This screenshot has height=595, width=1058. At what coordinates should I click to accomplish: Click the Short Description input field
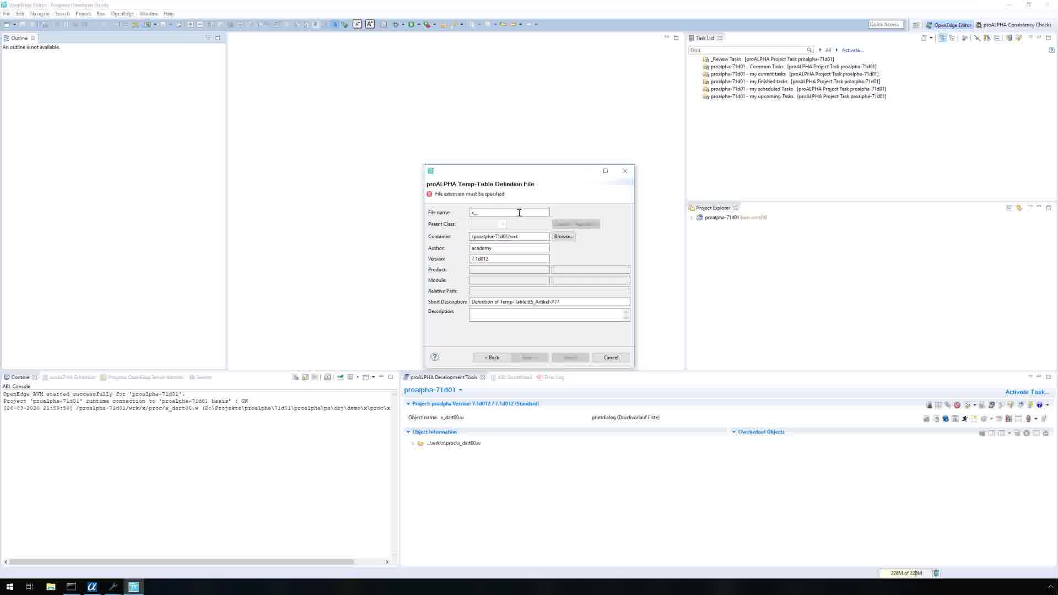549,302
